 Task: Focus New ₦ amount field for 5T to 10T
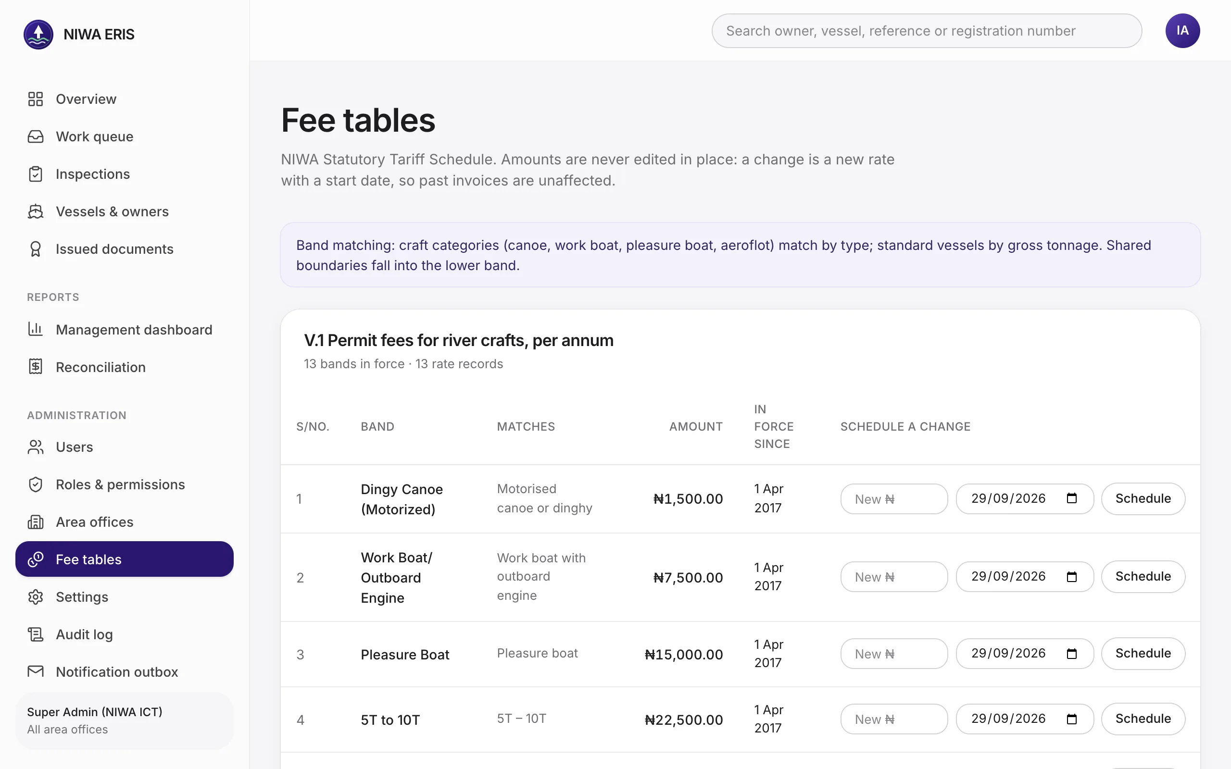(x=894, y=719)
